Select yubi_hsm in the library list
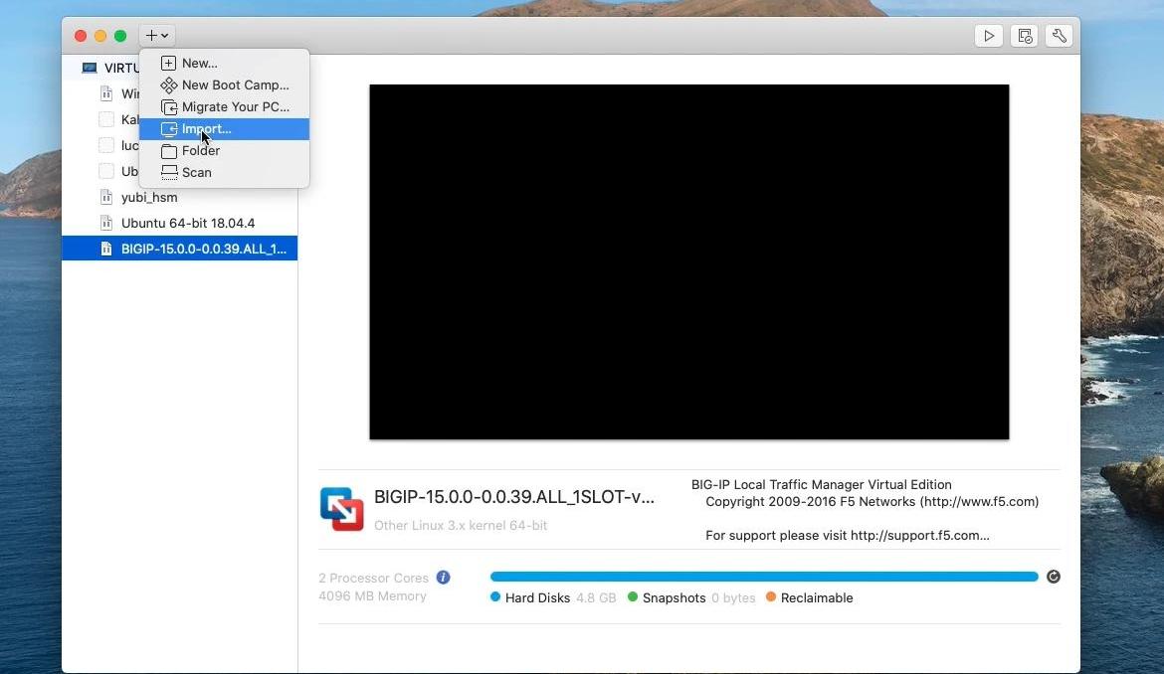 180,197
